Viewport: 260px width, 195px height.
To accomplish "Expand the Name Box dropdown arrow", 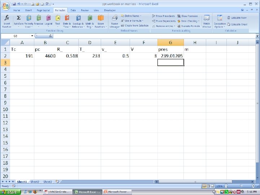I will [x=32, y=36].
